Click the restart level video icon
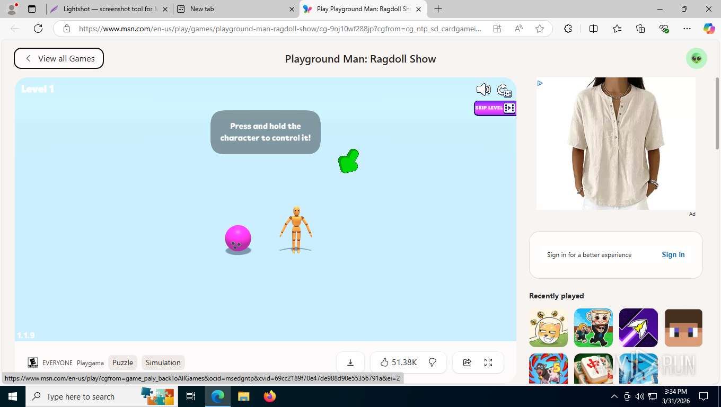Viewport: 721px width, 407px height. [x=504, y=91]
